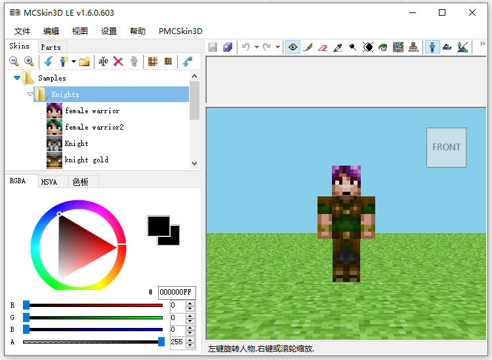
Task: Click the save floppy disk icon
Action: click(213, 47)
